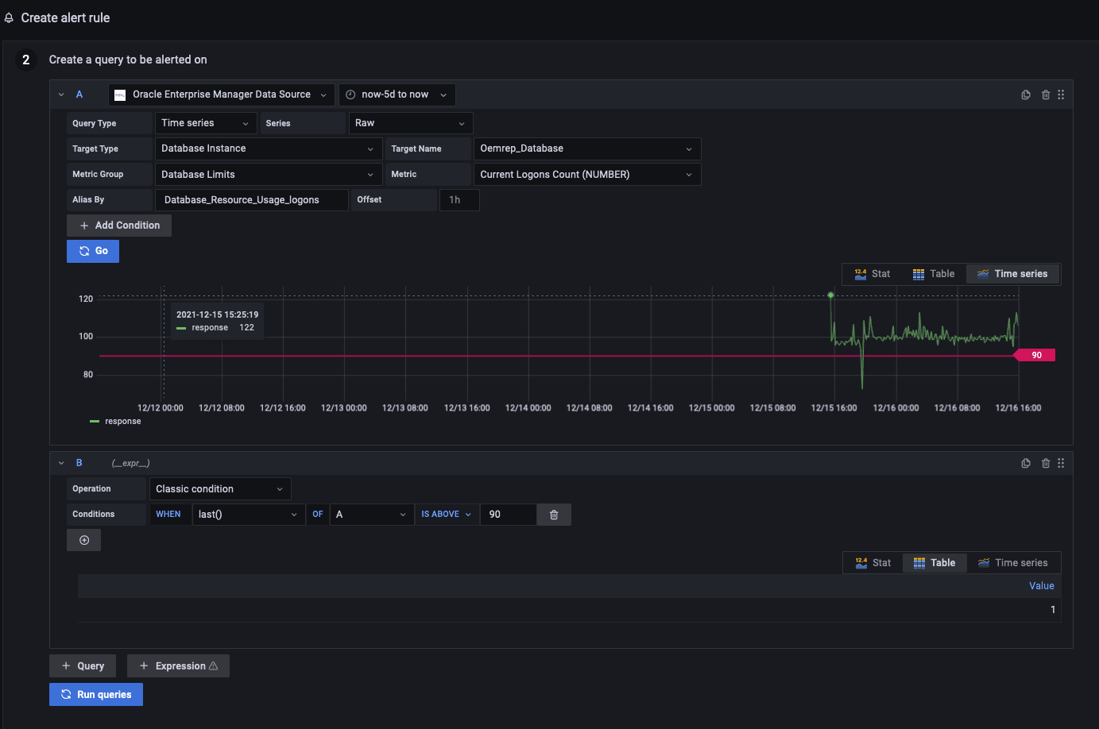
Task: Remove expression B via the trash icon
Action: coord(1045,463)
